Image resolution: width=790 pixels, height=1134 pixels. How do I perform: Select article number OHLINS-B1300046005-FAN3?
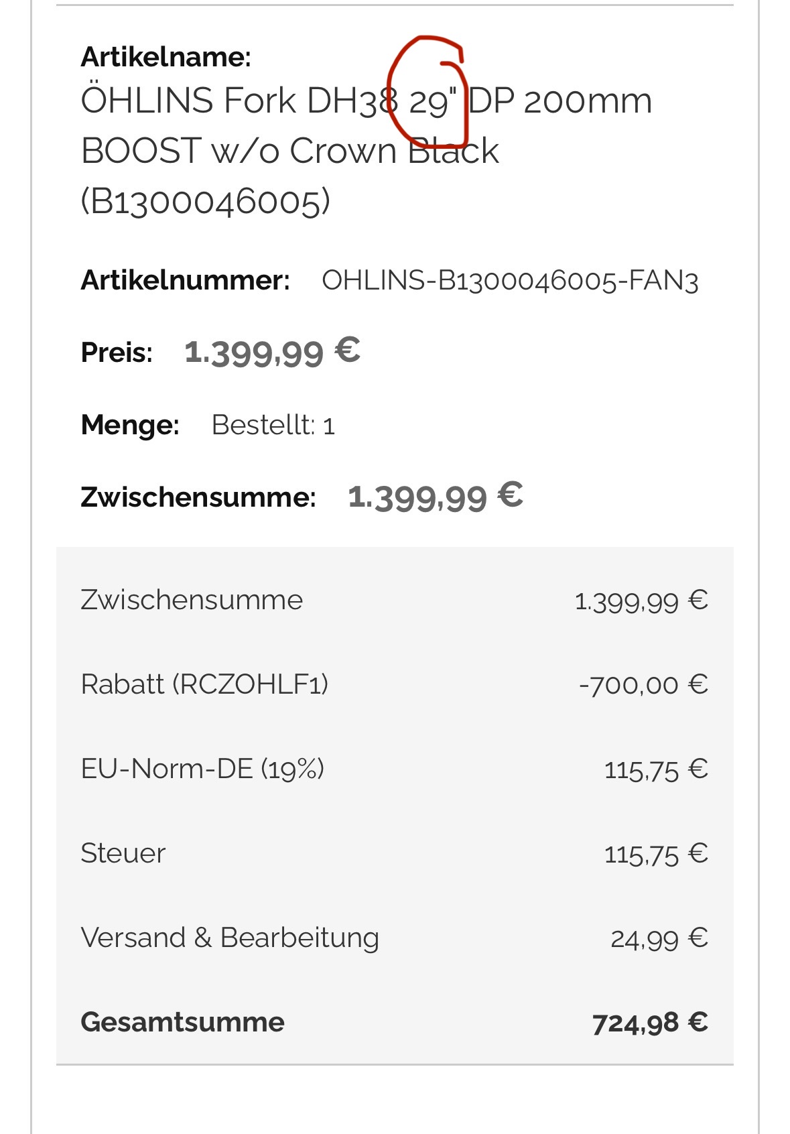click(x=510, y=280)
